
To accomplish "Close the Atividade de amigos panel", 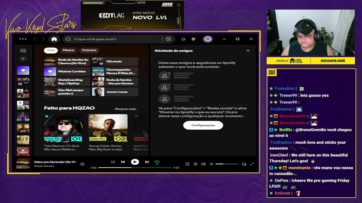I will [x=248, y=51].
